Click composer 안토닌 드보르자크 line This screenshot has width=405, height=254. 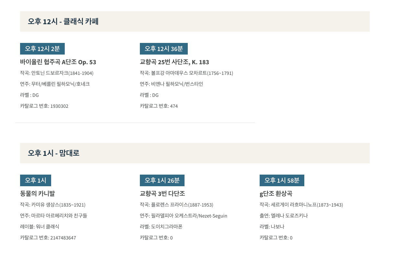pos(57,73)
